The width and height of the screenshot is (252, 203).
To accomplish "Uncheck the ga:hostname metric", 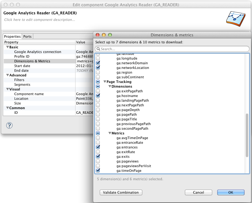I will pos(98,96).
